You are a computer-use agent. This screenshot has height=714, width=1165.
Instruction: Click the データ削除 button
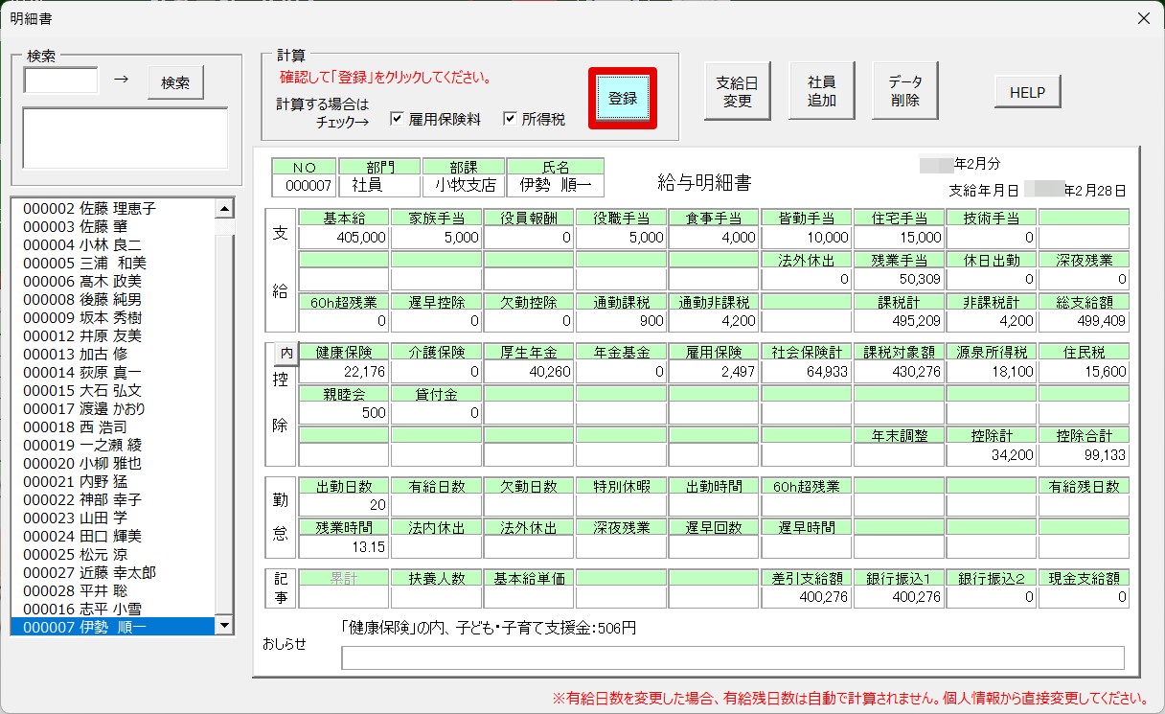pyautogui.click(x=905, y=91)
